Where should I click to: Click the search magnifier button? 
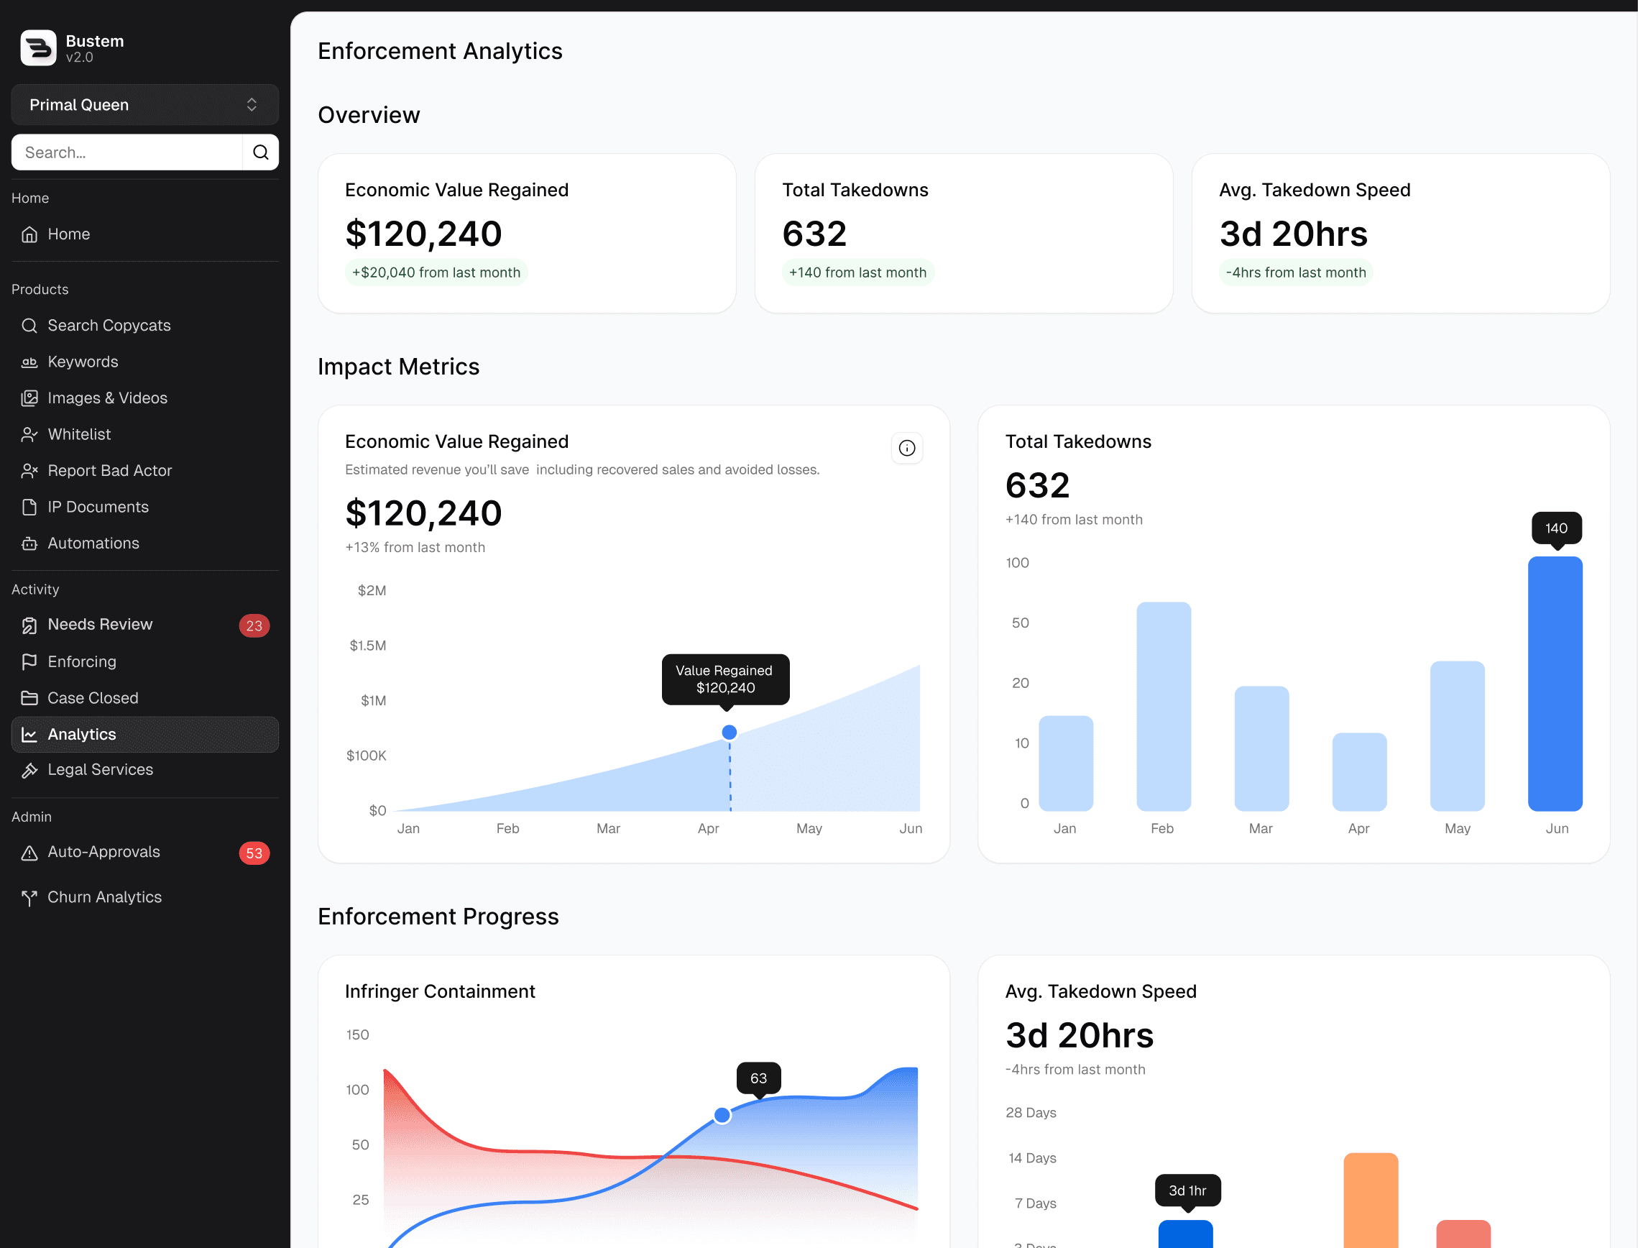click(x=261, y=152)
